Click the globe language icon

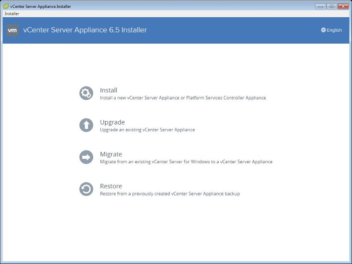click(323, 30)
